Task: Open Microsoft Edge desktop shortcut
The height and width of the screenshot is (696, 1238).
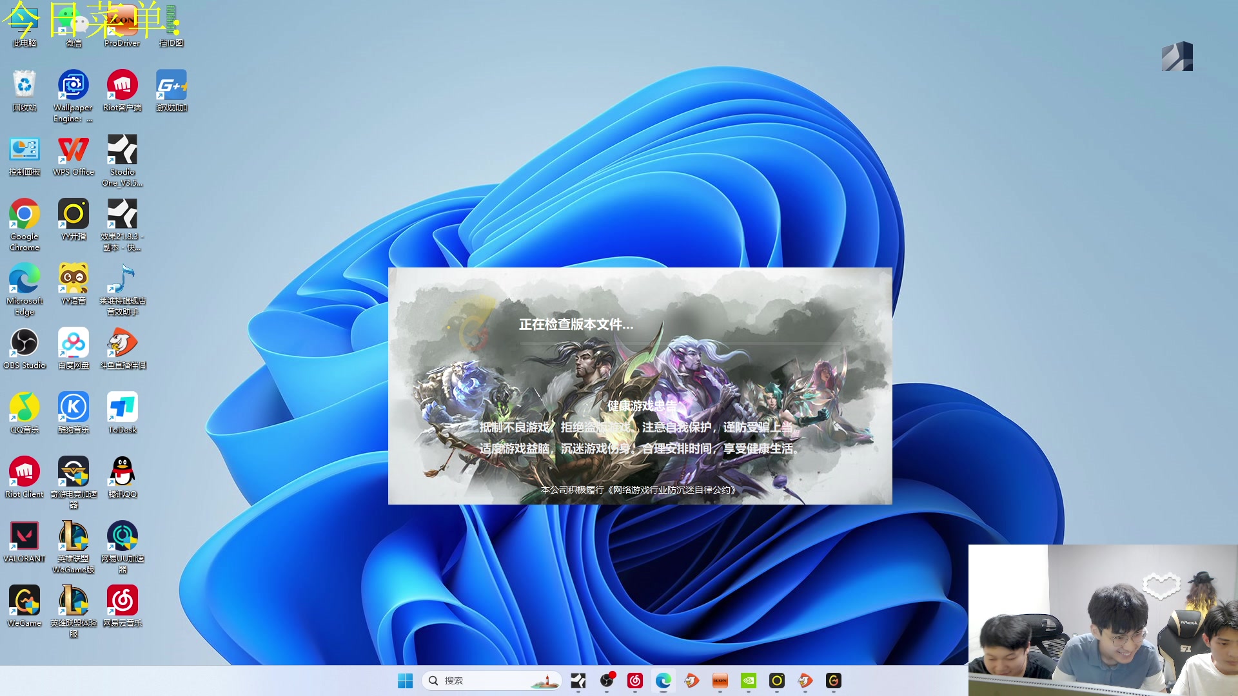Action: click(x=25, y=289)
